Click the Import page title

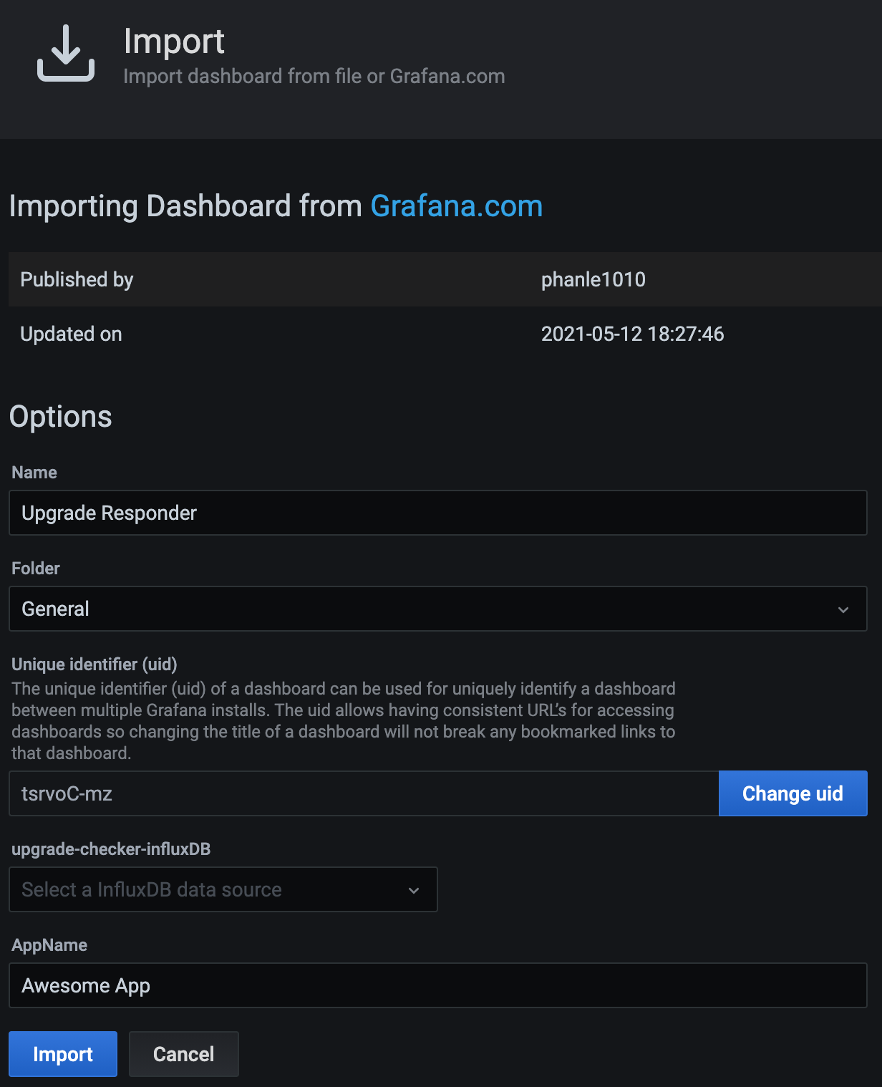(174, 42)
